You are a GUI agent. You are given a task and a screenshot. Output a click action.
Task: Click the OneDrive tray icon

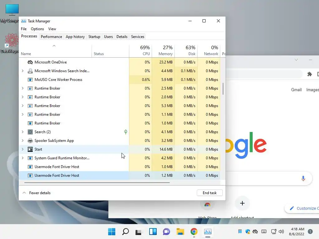point(255,232)
